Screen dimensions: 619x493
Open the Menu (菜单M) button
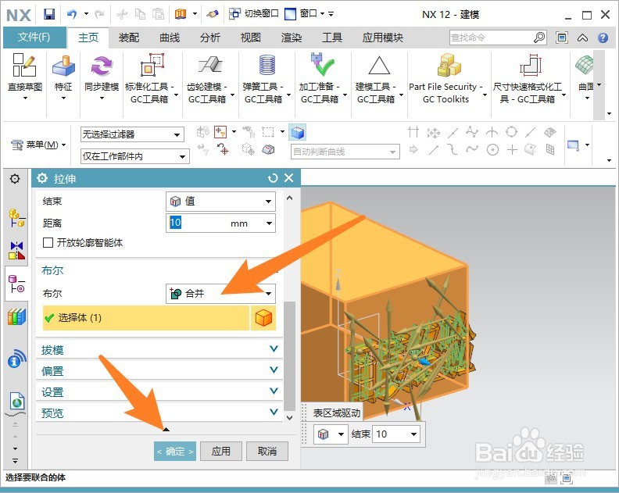(x=38, y=145)
